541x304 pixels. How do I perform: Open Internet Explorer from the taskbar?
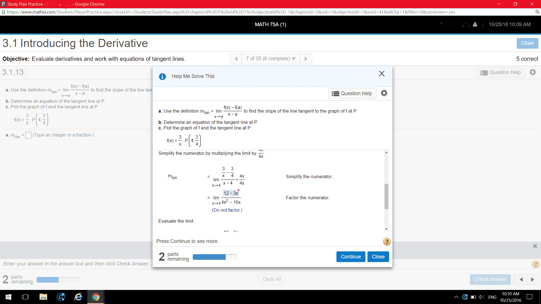[x=78, y=297]
